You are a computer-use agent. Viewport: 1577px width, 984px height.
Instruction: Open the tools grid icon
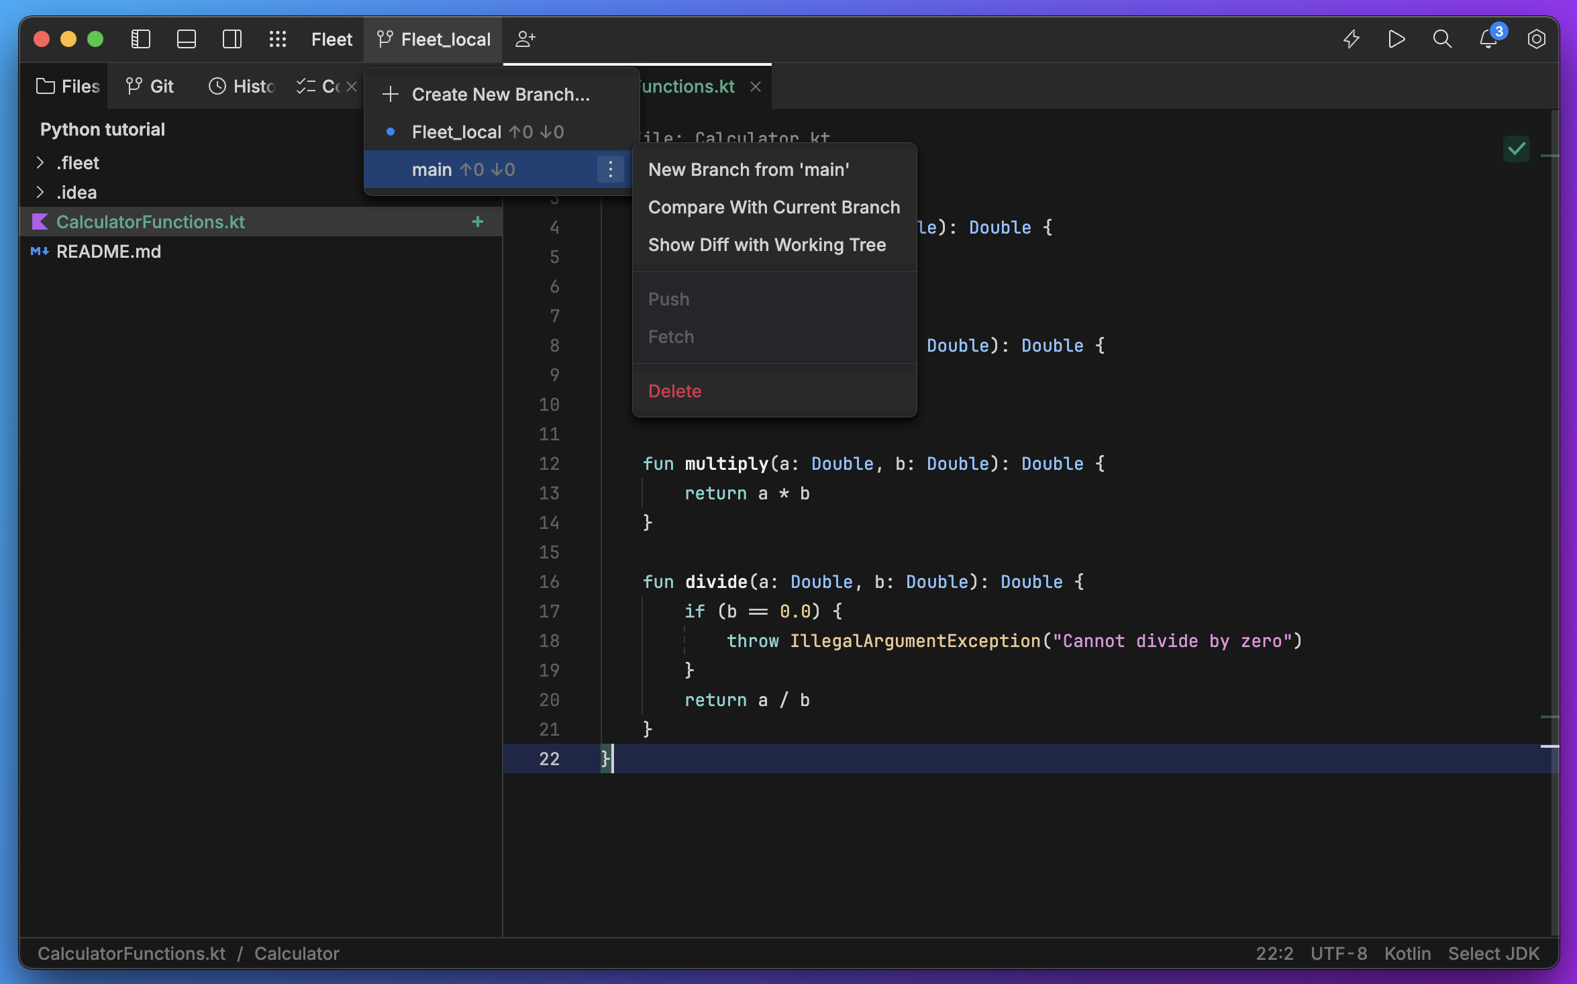pyautogui.click(x=277, y=39)
